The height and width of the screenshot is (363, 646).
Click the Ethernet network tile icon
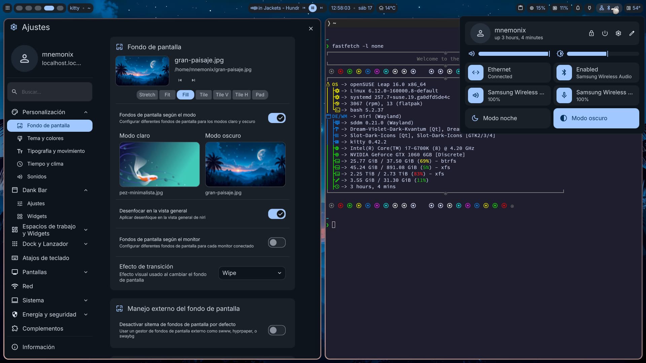pos(475,73)
